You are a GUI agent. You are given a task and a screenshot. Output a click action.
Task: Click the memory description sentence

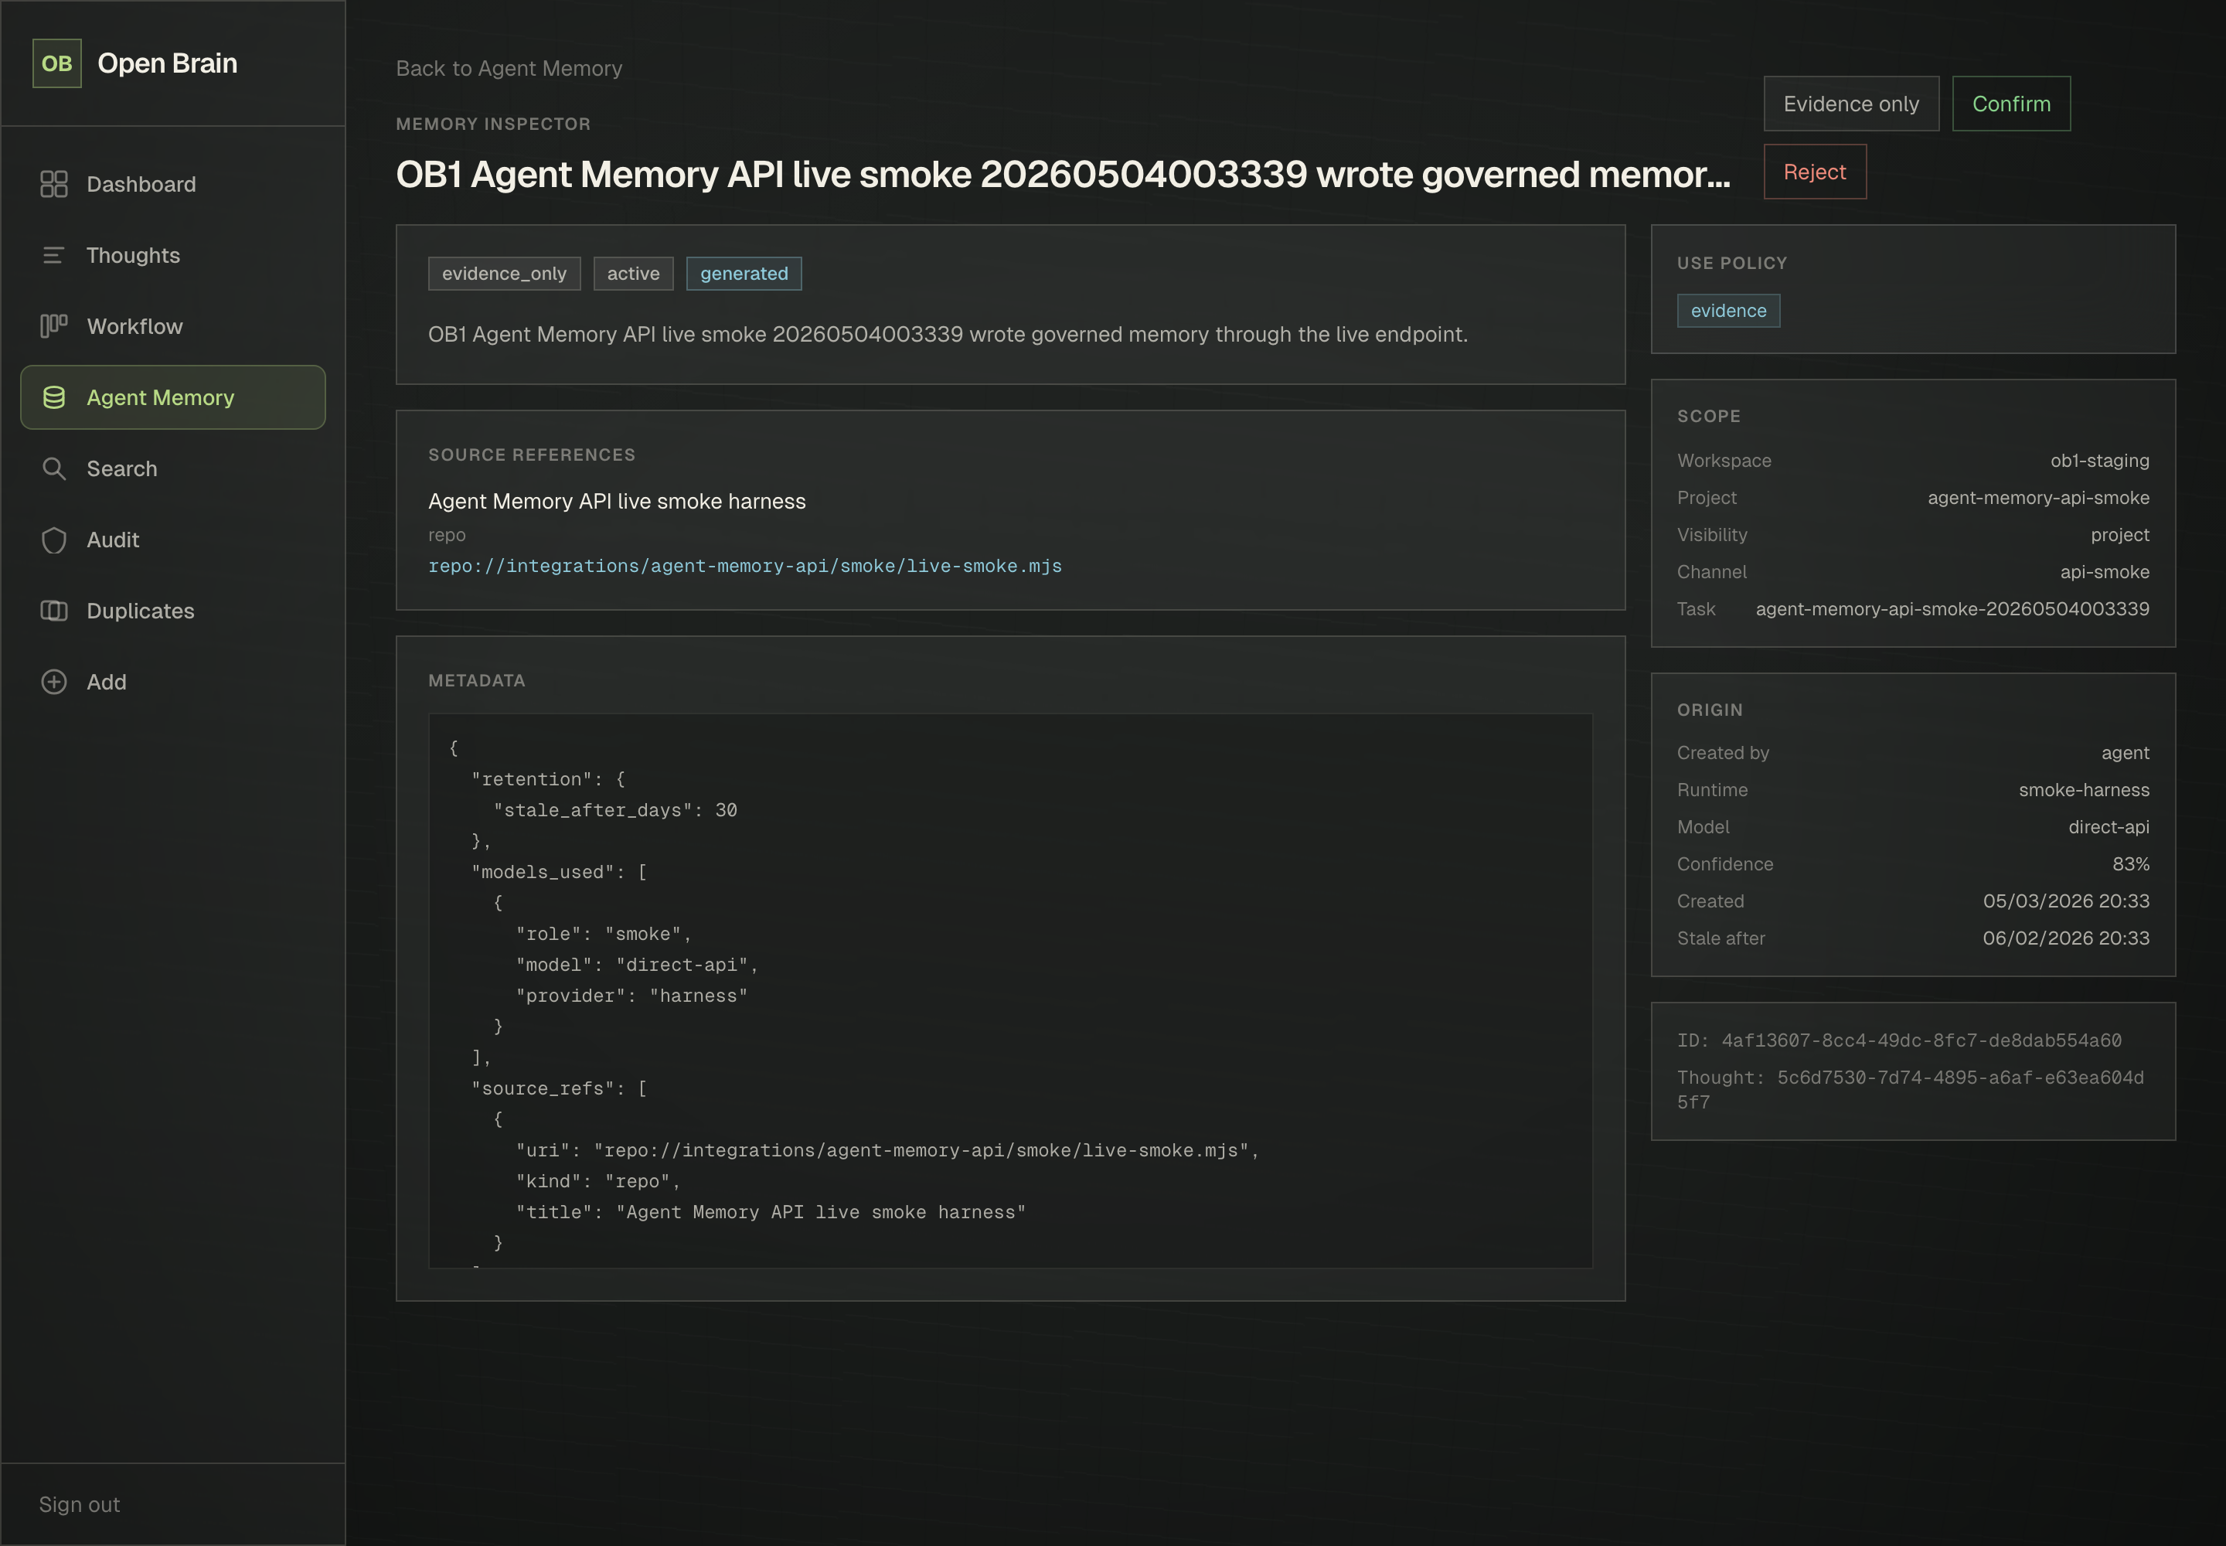tap(948, 334)
